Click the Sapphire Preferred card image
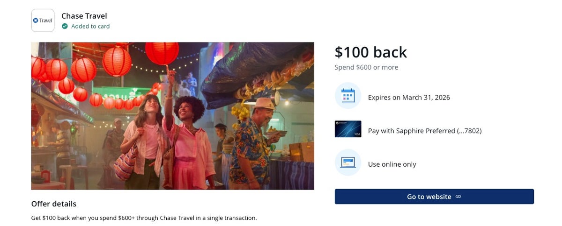 click(348, 129)
